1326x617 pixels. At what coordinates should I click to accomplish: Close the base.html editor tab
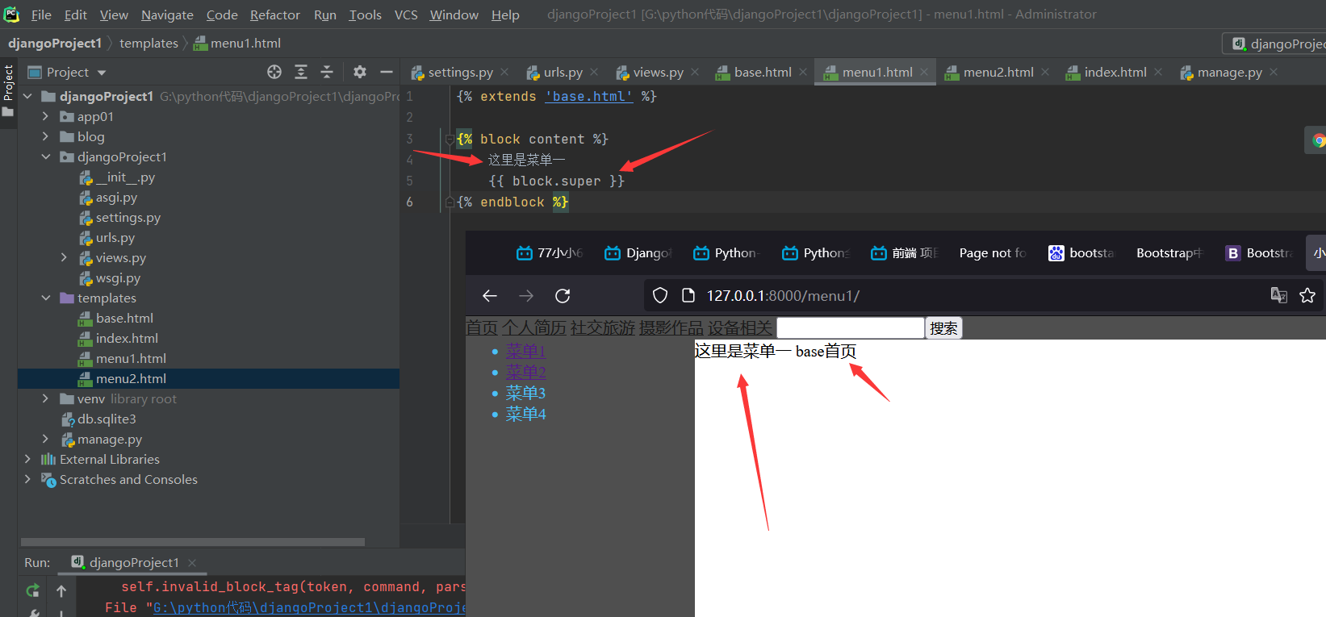(x=803, y=72)
